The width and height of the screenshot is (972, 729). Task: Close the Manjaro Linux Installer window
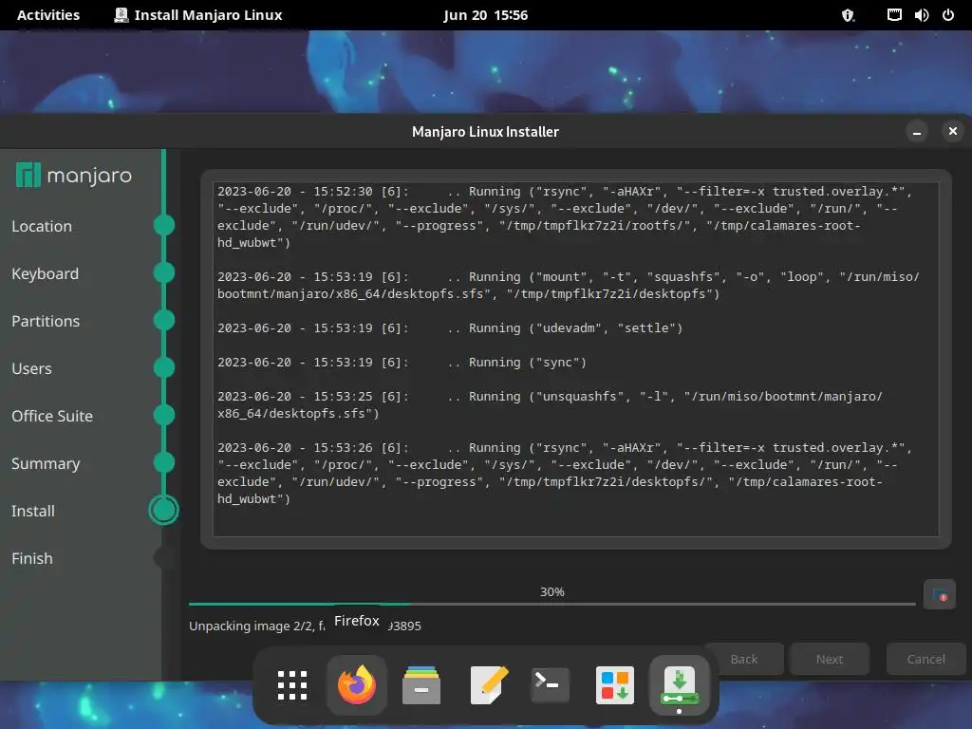pyautogui.click(x=953, y=131)
